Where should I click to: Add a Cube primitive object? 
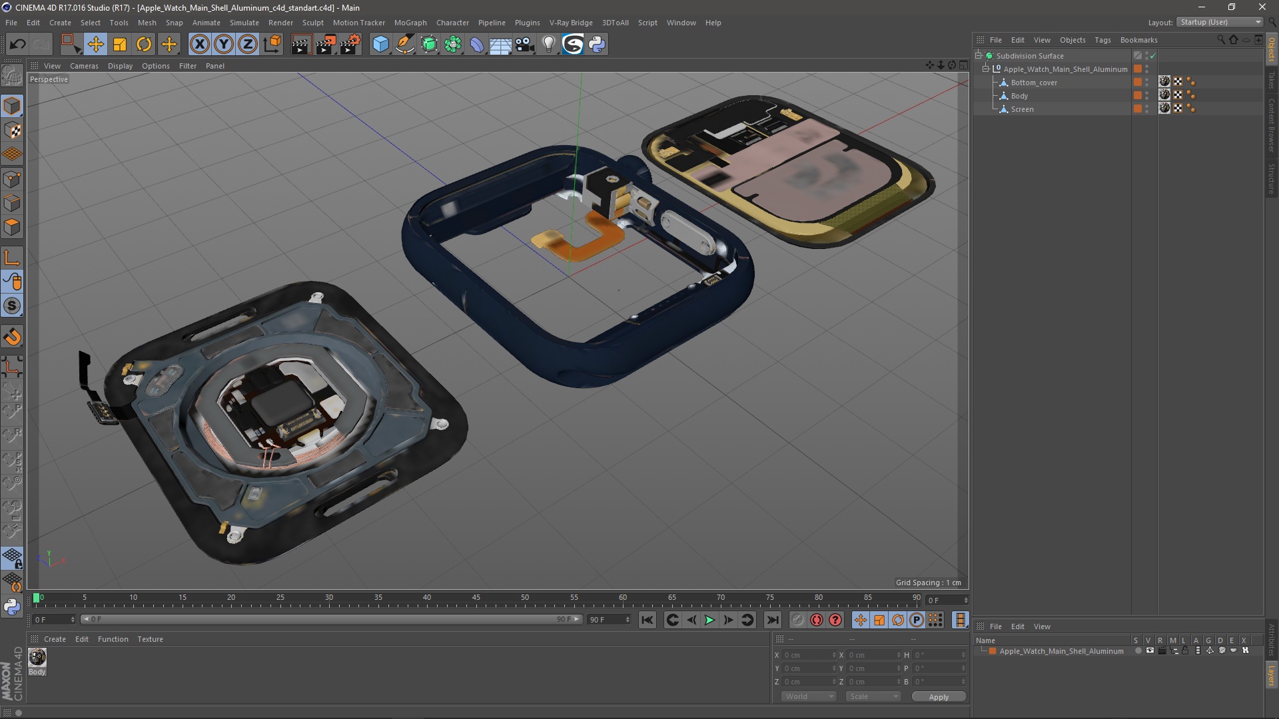(x=380, y=45)
